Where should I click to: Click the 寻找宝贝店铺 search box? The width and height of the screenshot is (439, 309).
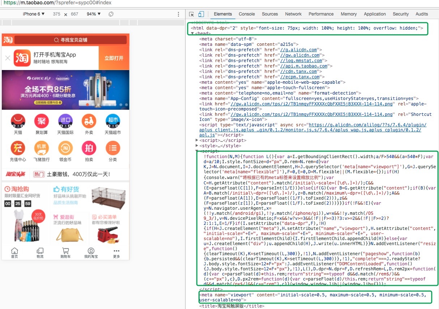71,40
